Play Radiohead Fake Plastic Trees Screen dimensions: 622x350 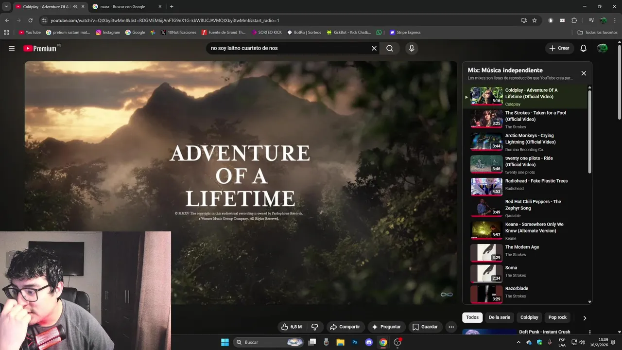click(x=526, y=186)
